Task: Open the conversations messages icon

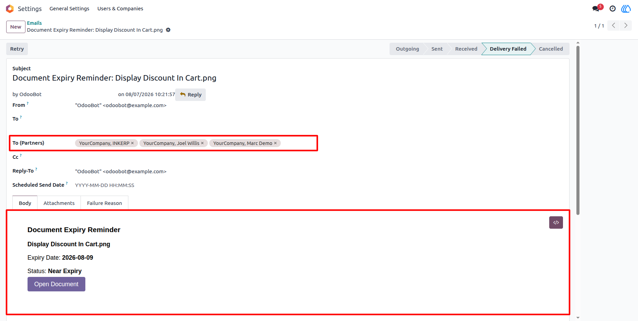Action: pos(596,9)
